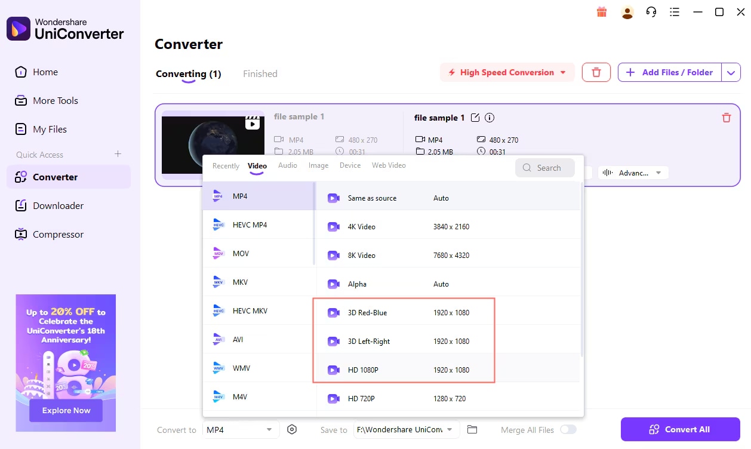Select the M4V format
Image resolution: width=751 pixels, height=449 pixels.
coord(258,396)
